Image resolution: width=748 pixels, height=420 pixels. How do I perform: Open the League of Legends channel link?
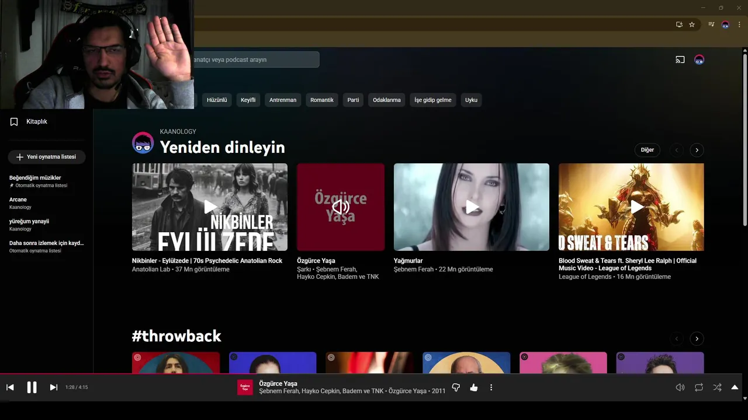coord(584,276)
